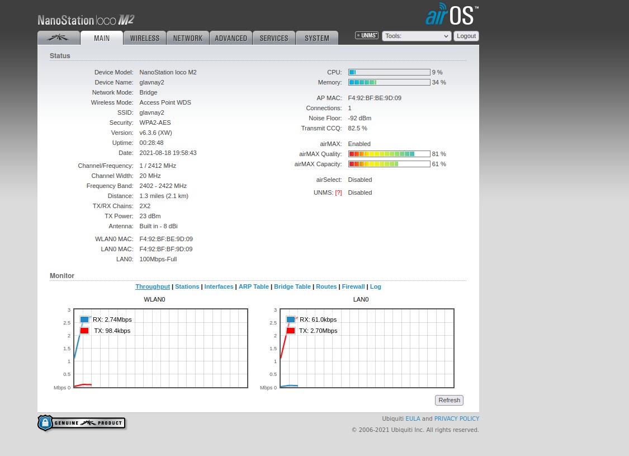Switch to the MAIN tab
The image size is (629, 456).
click(x=102, y=38)
